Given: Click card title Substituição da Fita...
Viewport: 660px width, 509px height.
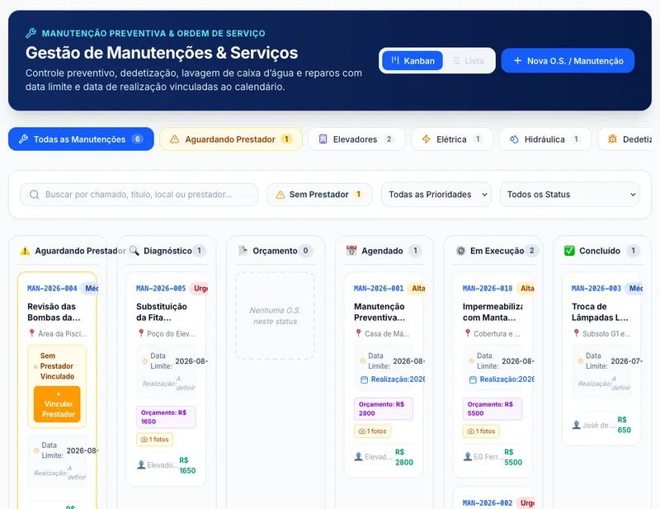Looking at the screenshot, I should click(x=162, y=312).
